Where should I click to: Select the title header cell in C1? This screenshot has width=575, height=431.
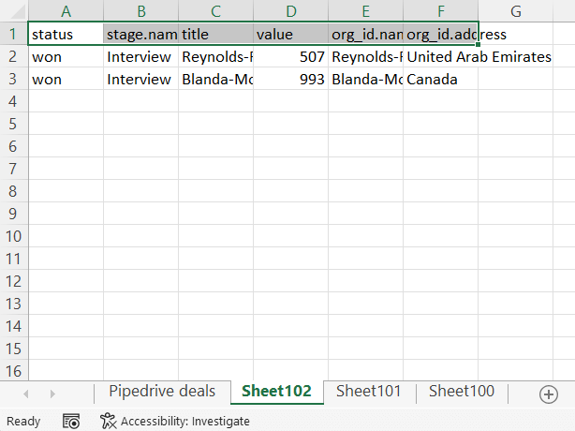215,34
